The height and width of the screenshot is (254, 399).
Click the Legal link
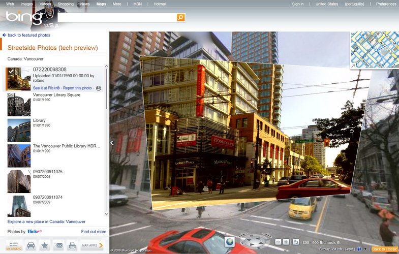pos(349,249)
